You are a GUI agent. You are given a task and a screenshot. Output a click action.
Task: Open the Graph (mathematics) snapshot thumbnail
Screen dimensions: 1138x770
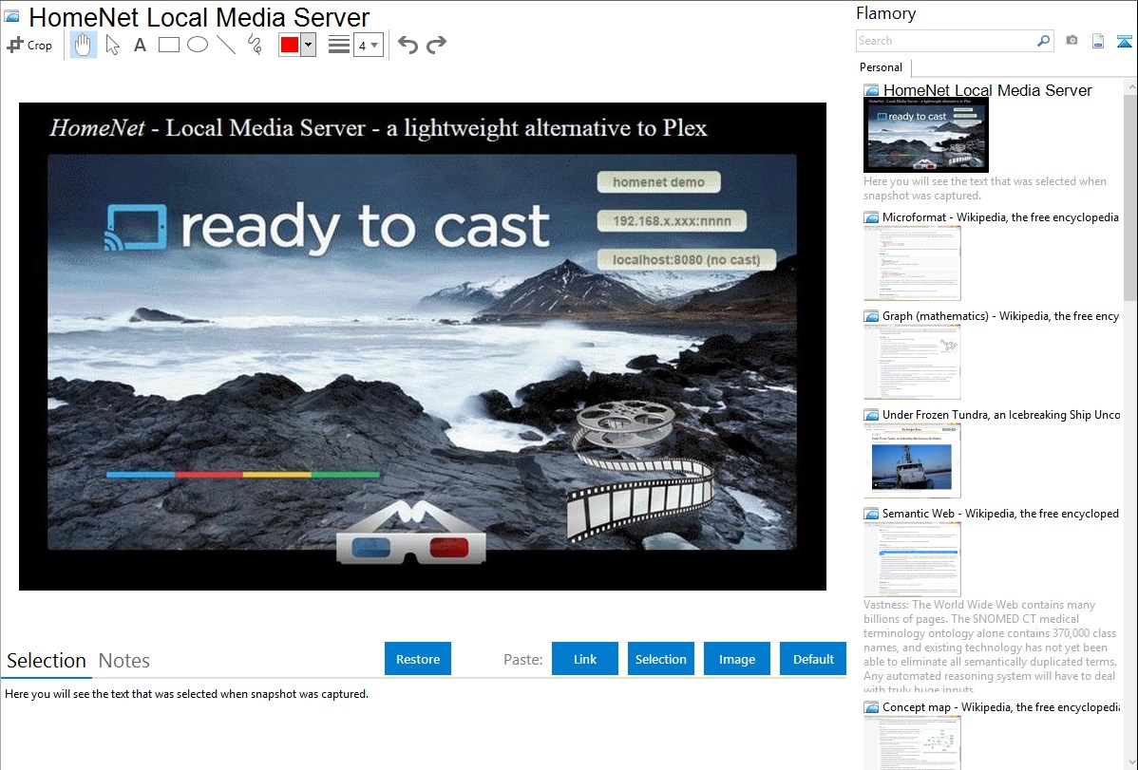pyautogui.click(x=912, y=362)
